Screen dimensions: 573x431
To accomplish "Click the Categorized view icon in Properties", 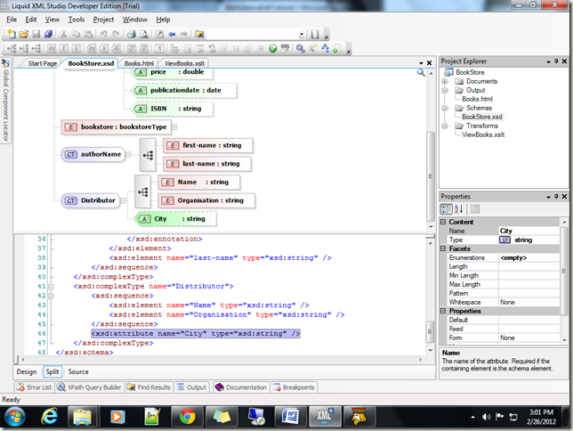I will tap(447, 208).
